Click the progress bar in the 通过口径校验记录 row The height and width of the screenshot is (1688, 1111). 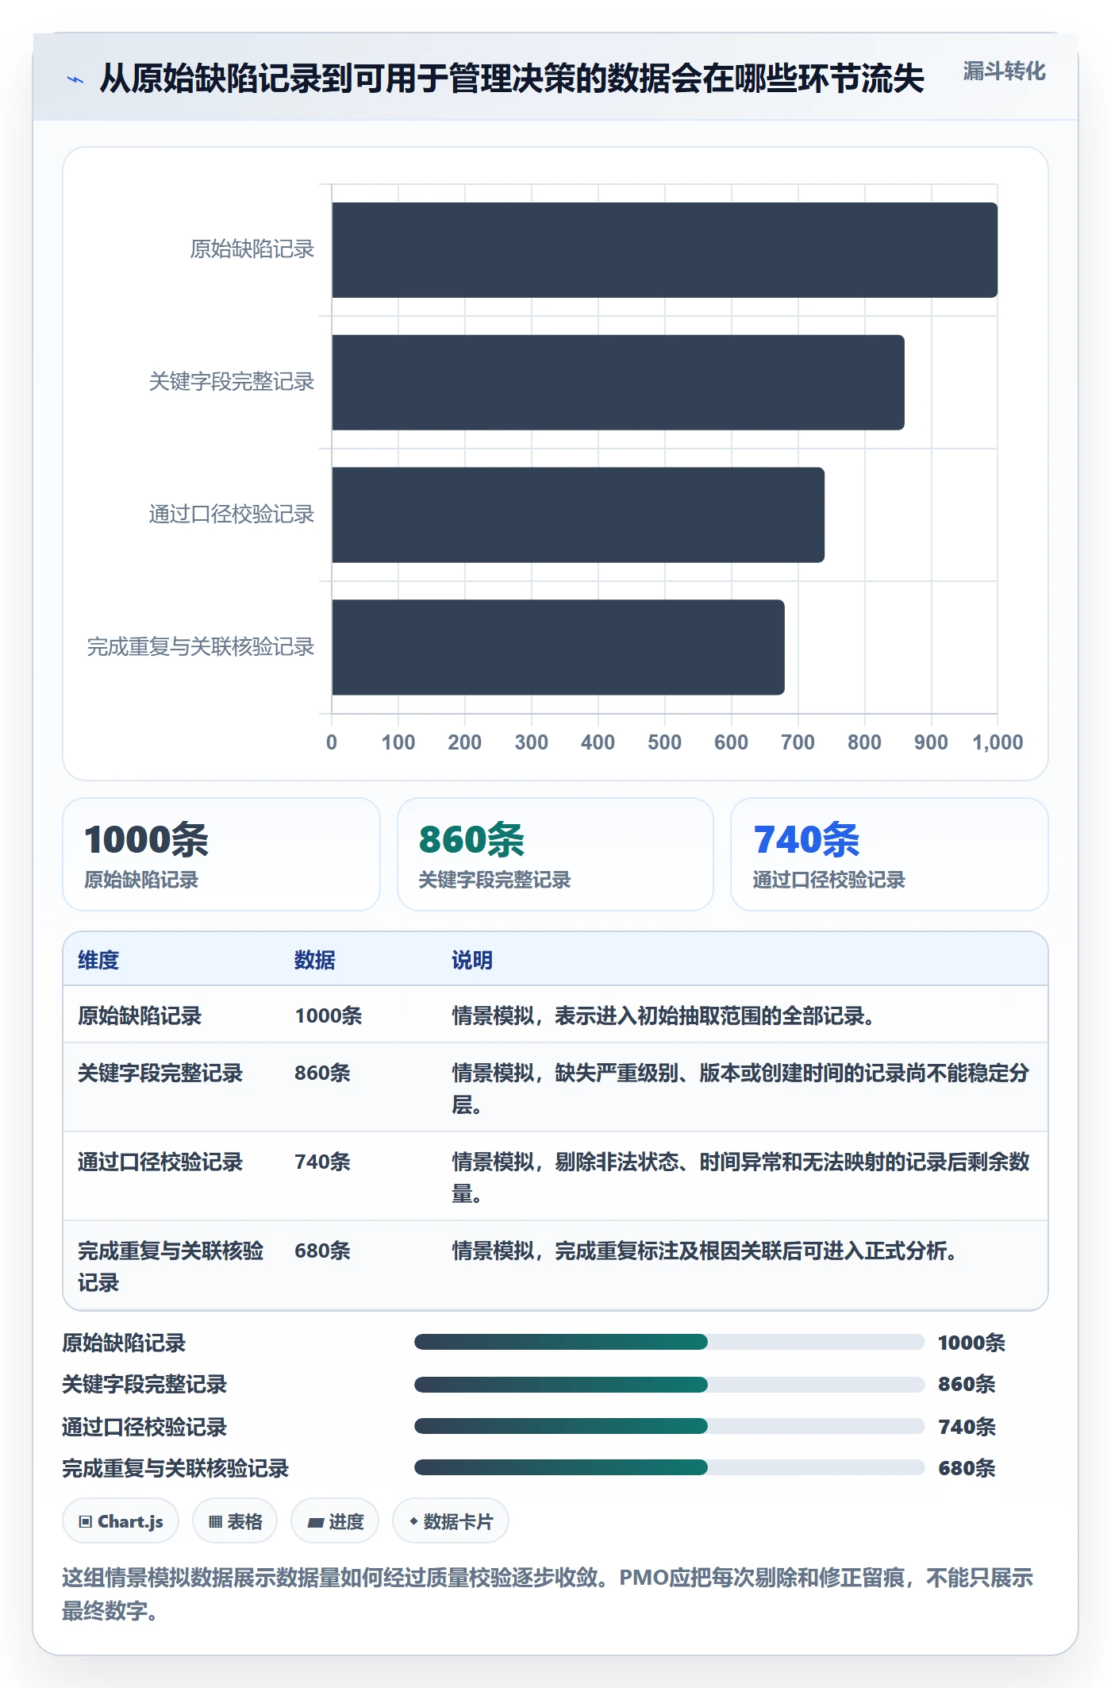click(669, 1426)
